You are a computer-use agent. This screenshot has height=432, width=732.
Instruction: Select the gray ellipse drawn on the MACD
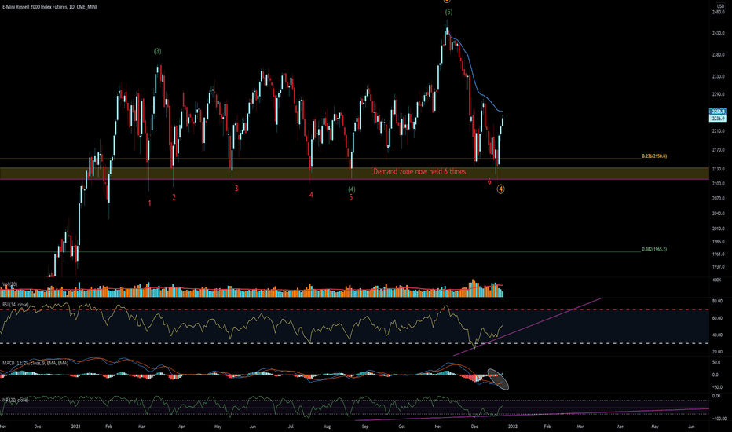click(x=498, y=379)
